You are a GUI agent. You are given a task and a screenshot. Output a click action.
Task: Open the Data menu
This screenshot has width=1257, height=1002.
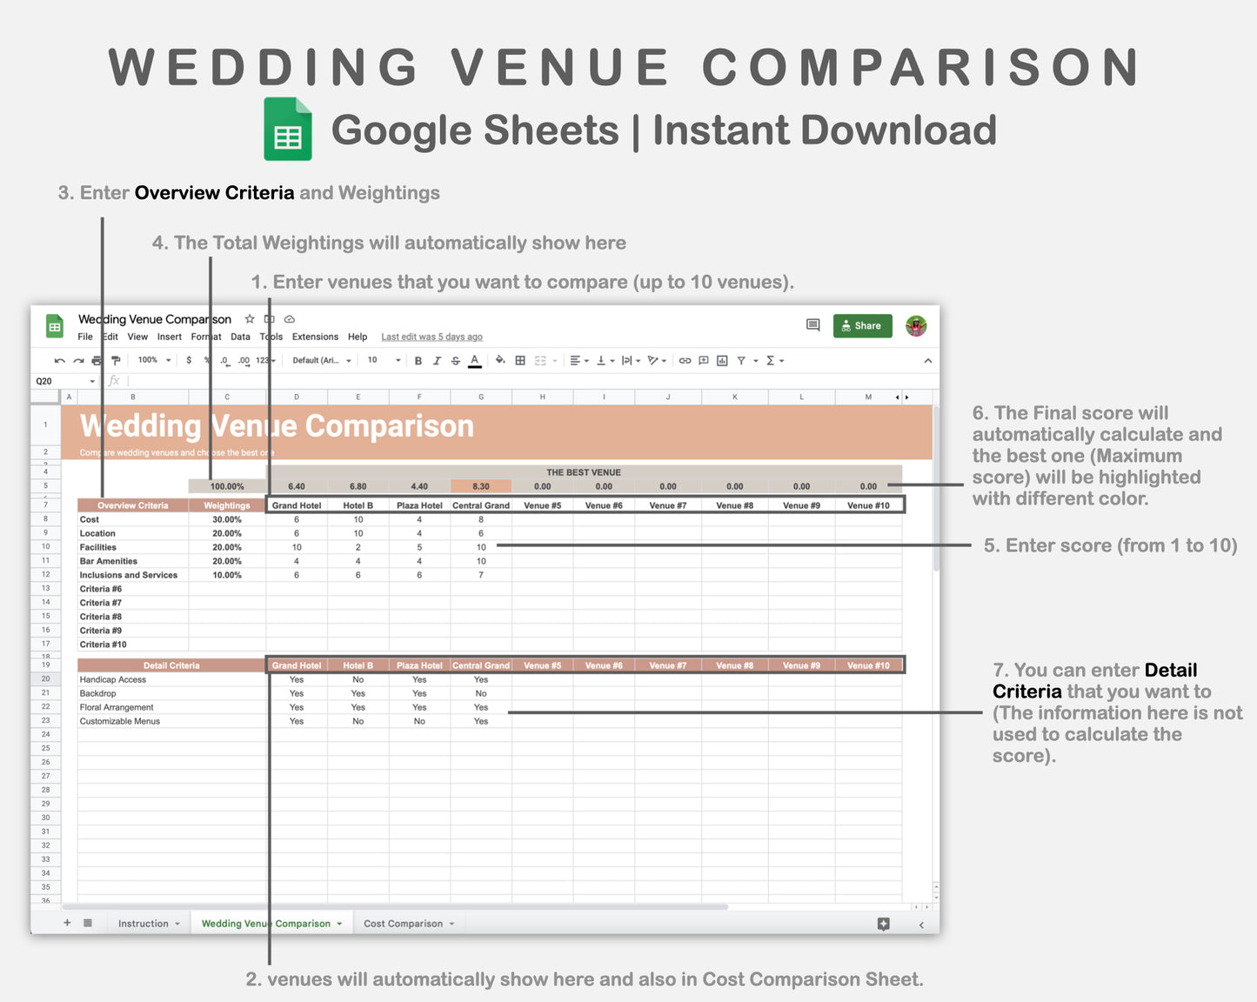pos(240,337)
